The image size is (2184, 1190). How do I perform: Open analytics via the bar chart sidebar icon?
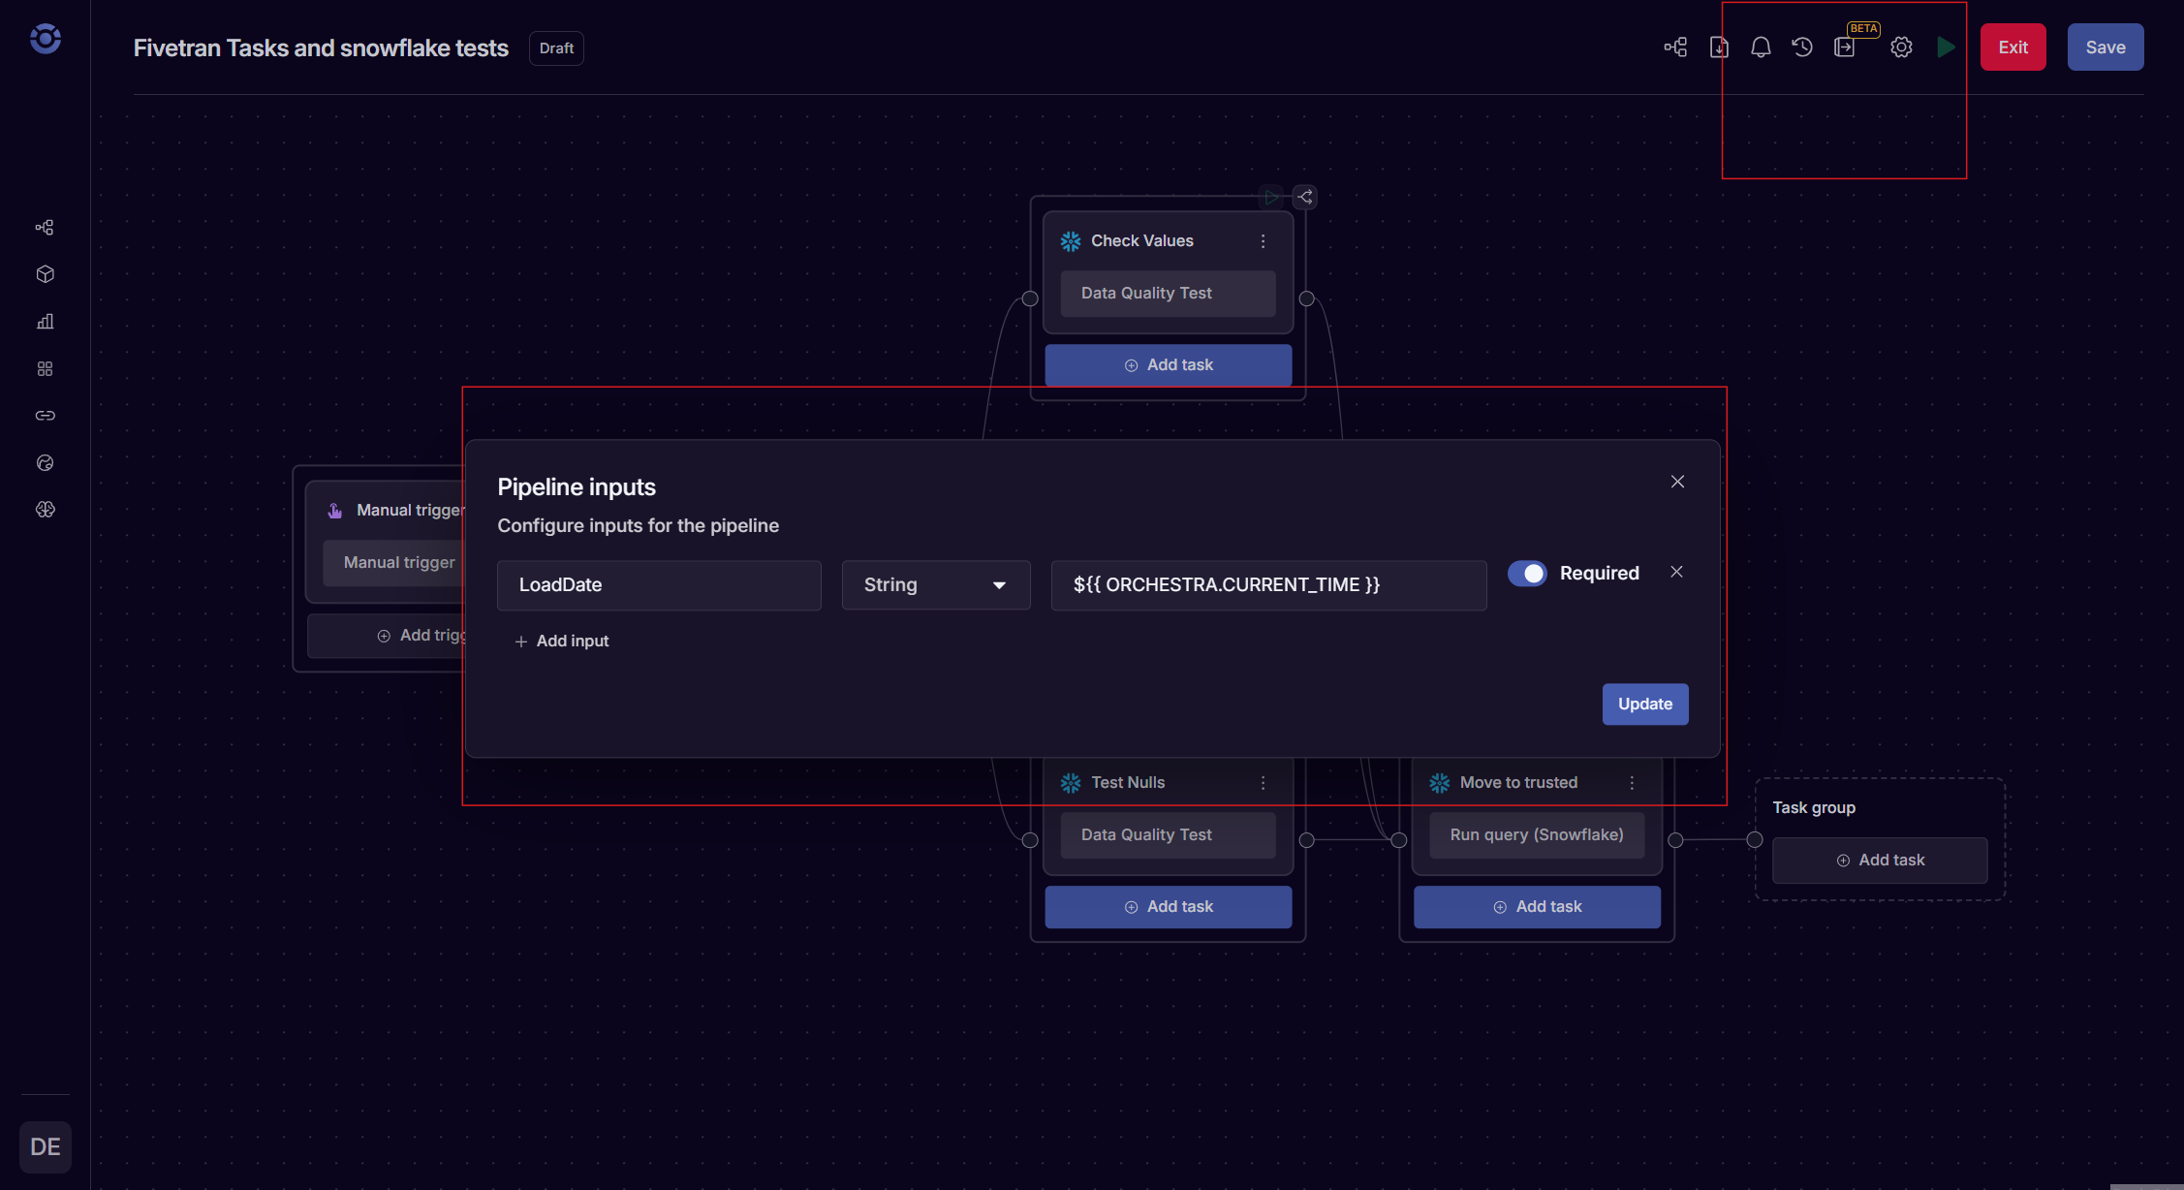(x=45, y=321)
